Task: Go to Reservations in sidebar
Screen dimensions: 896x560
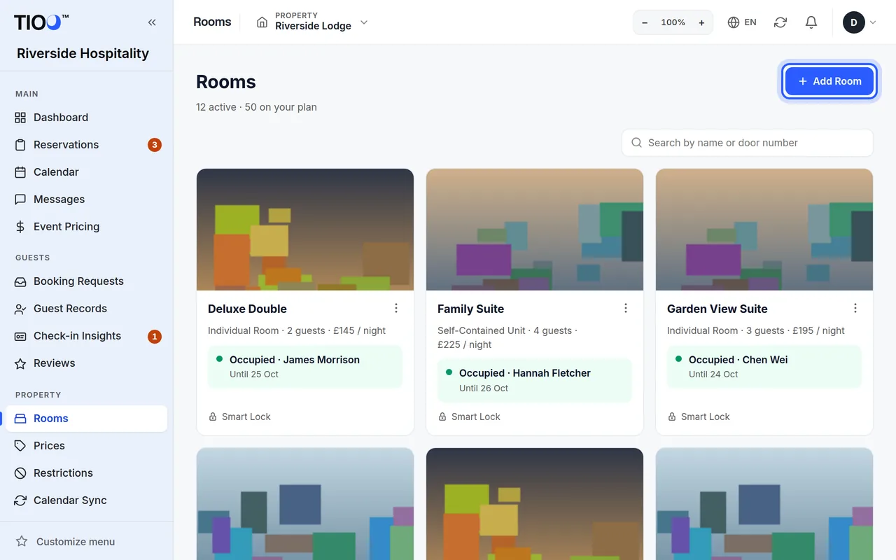Action: (x=86, y=145)
